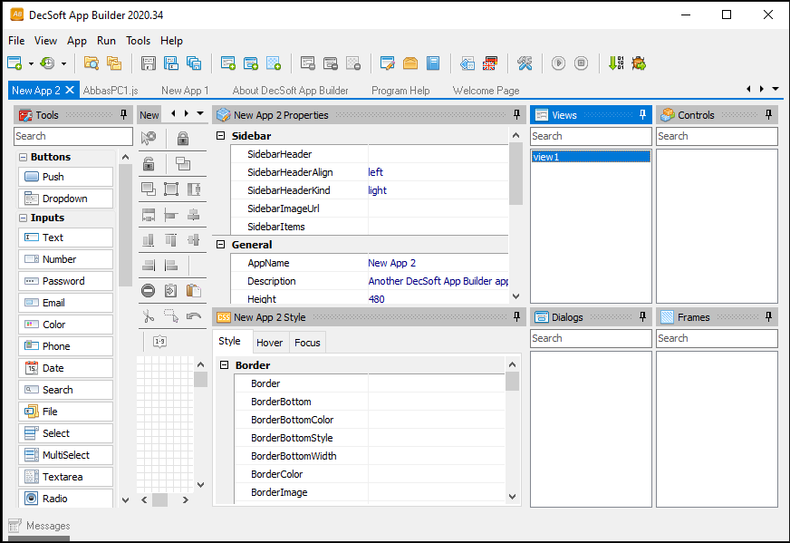Click the Tools panel search field
Viewport: 790px width, 543px height.
pyautogui.click(x=73, y=136)
